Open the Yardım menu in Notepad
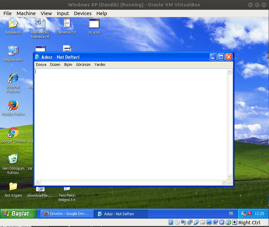The image size is (269, 227). pyautogui.click(x=100, y=64)
